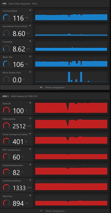Click the GPU 1 section header label
Image resolution: width=111 pixels, height=213 pixels.
tap(6, 96)
